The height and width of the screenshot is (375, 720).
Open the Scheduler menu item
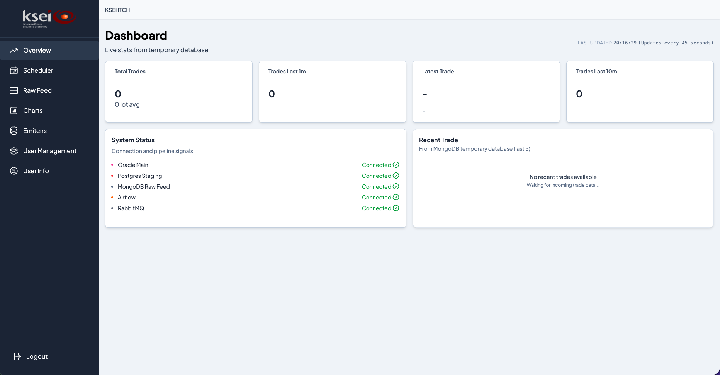point(49,70)
